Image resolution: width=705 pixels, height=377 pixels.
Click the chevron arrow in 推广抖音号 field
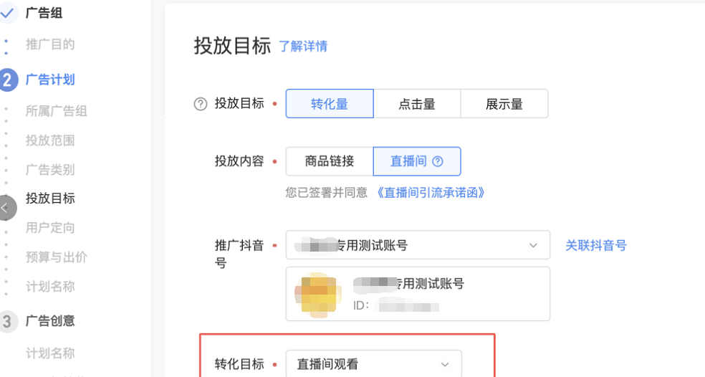[533, 246]
